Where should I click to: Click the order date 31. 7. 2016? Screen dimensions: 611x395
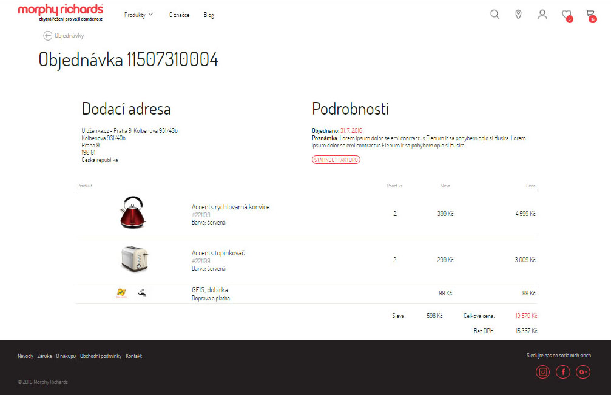pos(351,130)
